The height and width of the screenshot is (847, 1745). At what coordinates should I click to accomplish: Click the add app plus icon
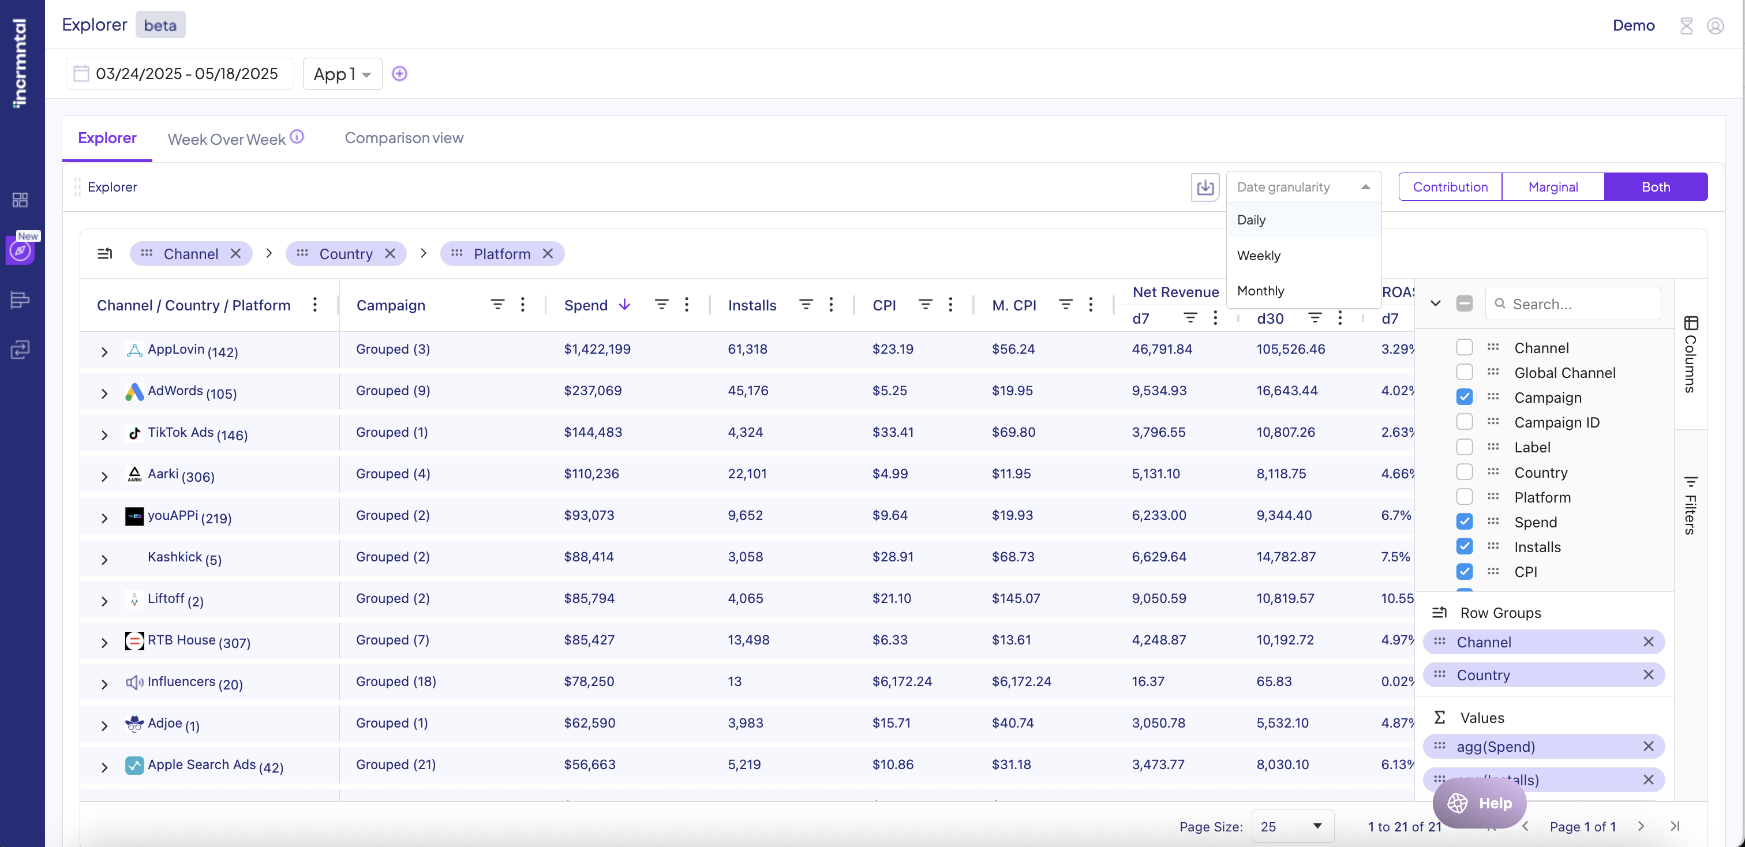[400, 74]
